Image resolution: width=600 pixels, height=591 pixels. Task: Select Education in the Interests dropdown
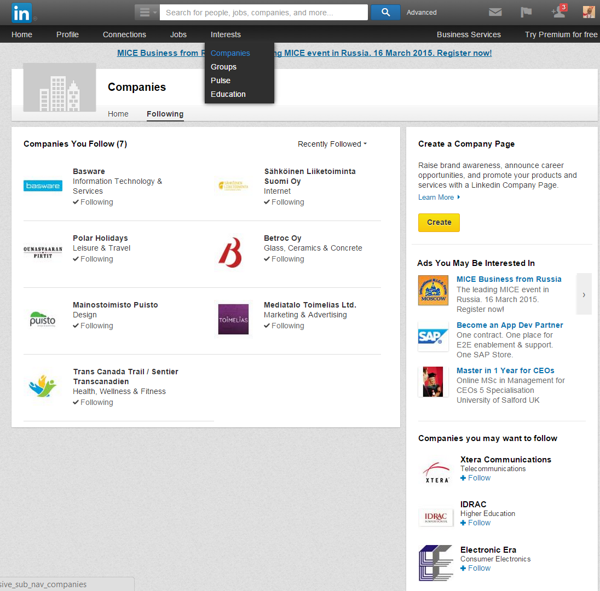pos(228,94)
